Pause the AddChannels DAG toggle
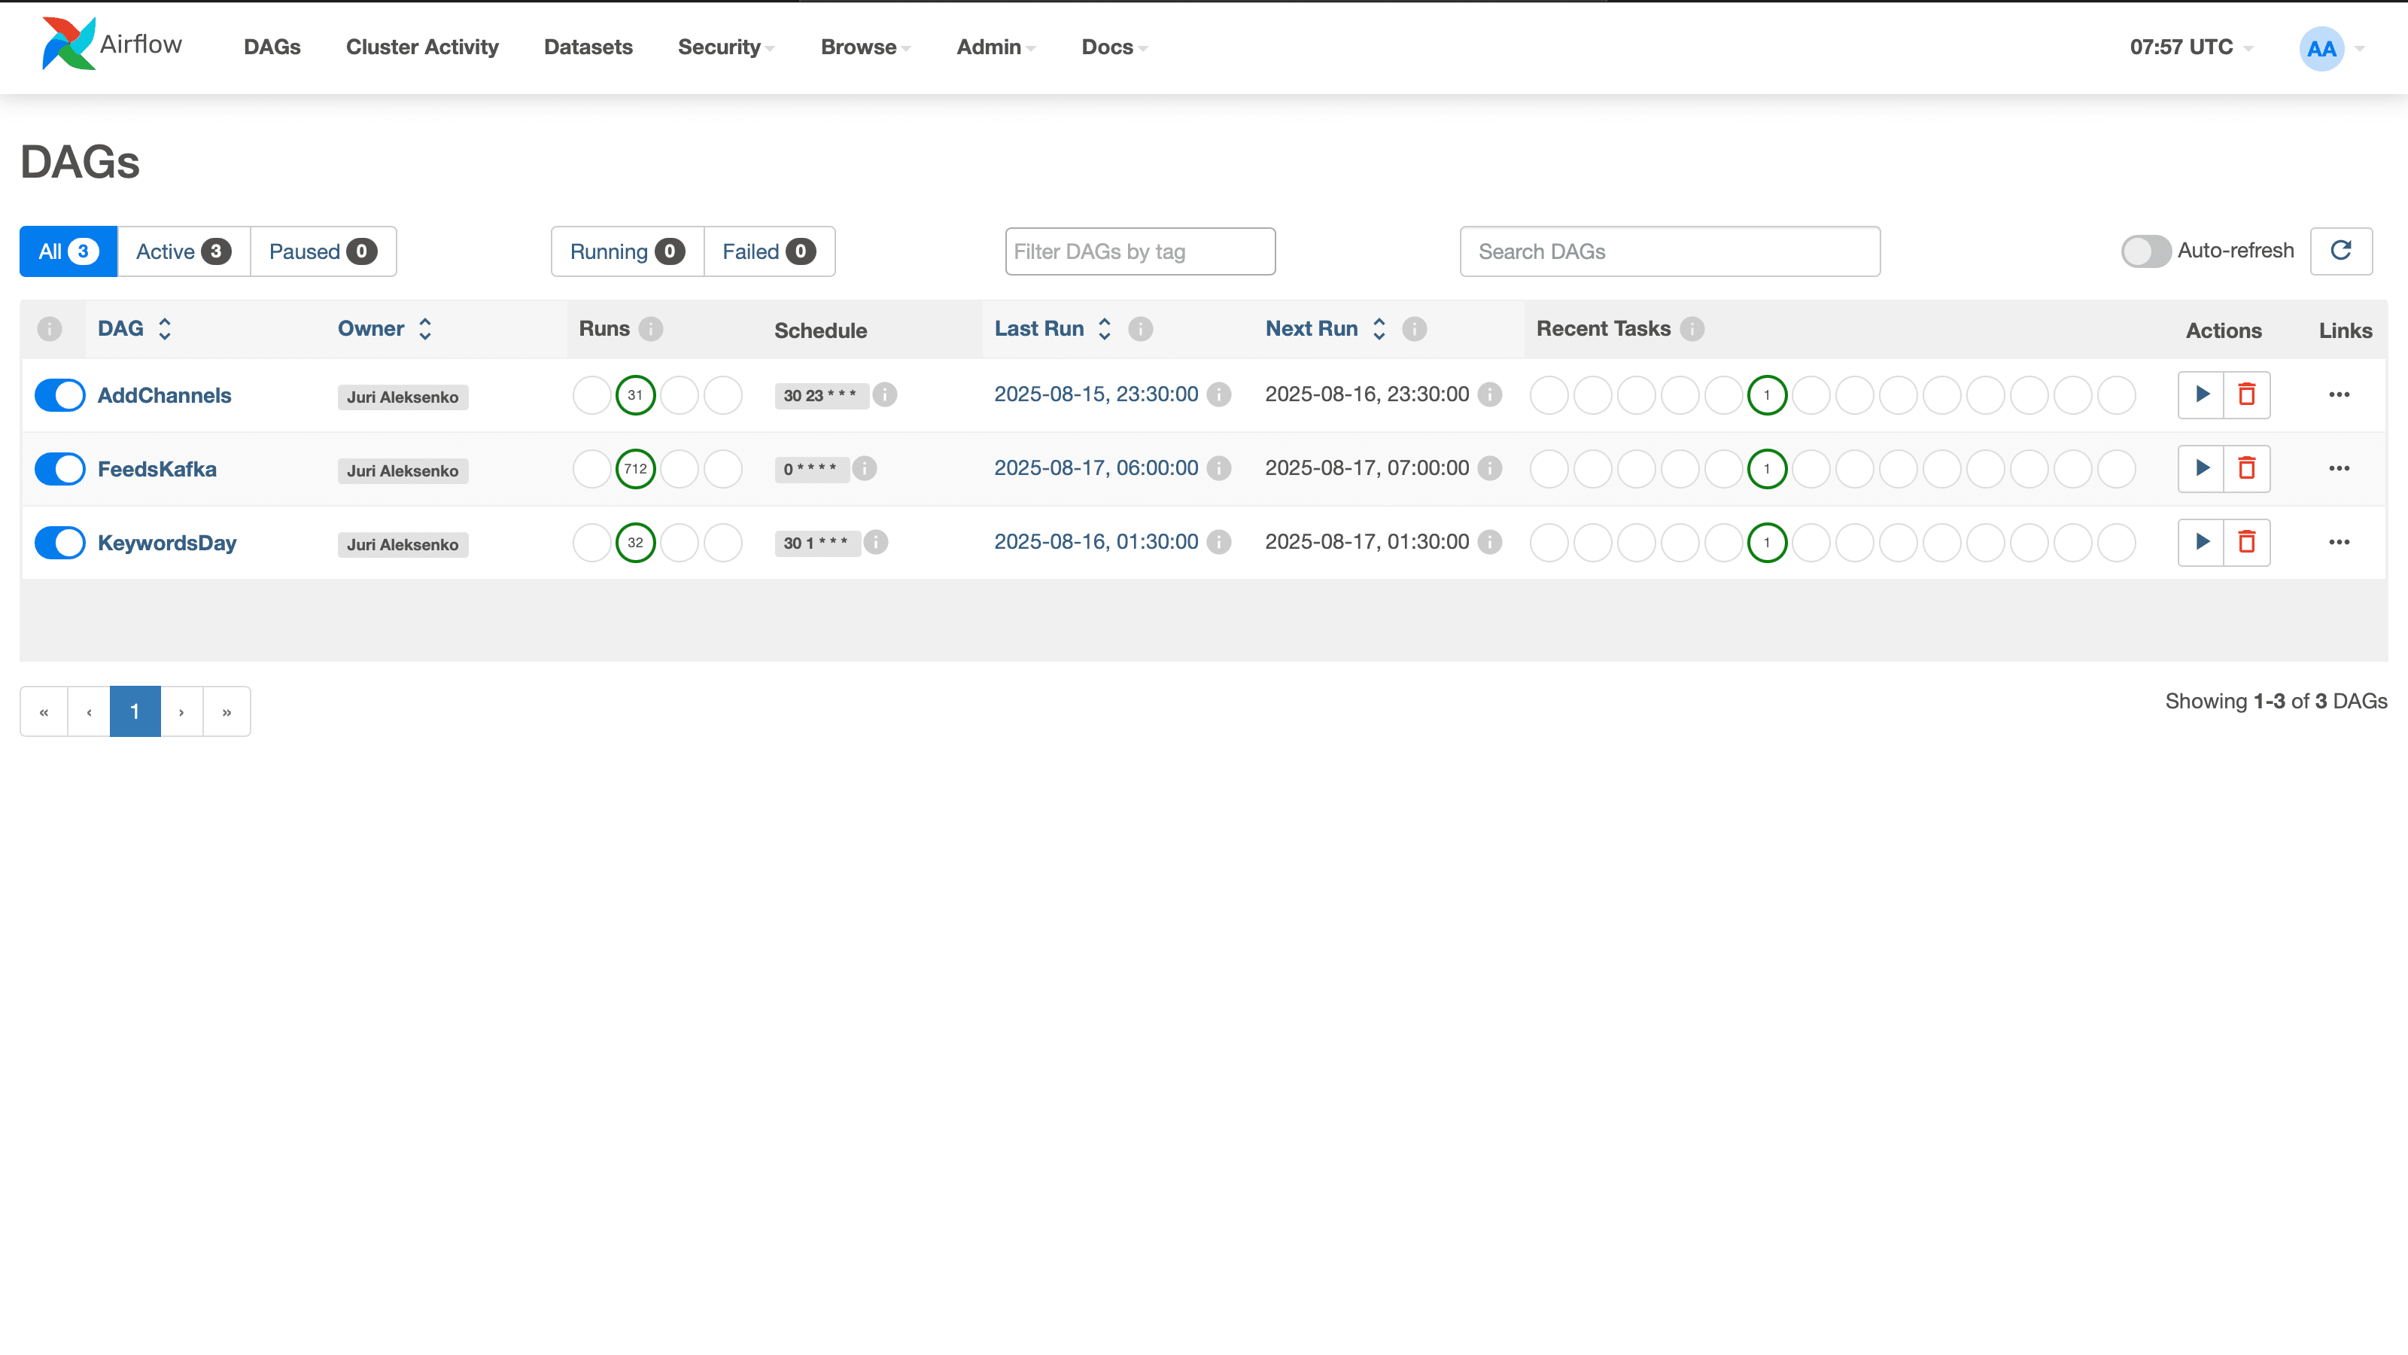The height and width of the screenshot is (1355, 2408). pos(60,394)
